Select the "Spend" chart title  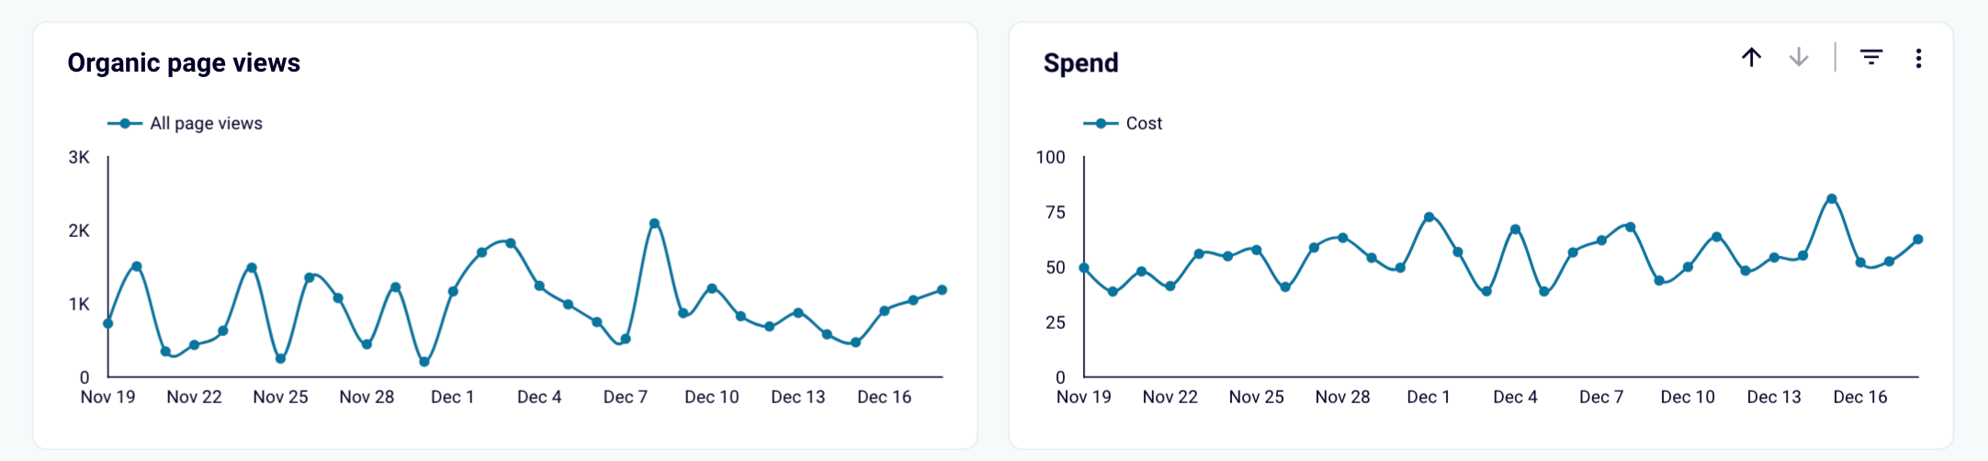[1080, 62]
